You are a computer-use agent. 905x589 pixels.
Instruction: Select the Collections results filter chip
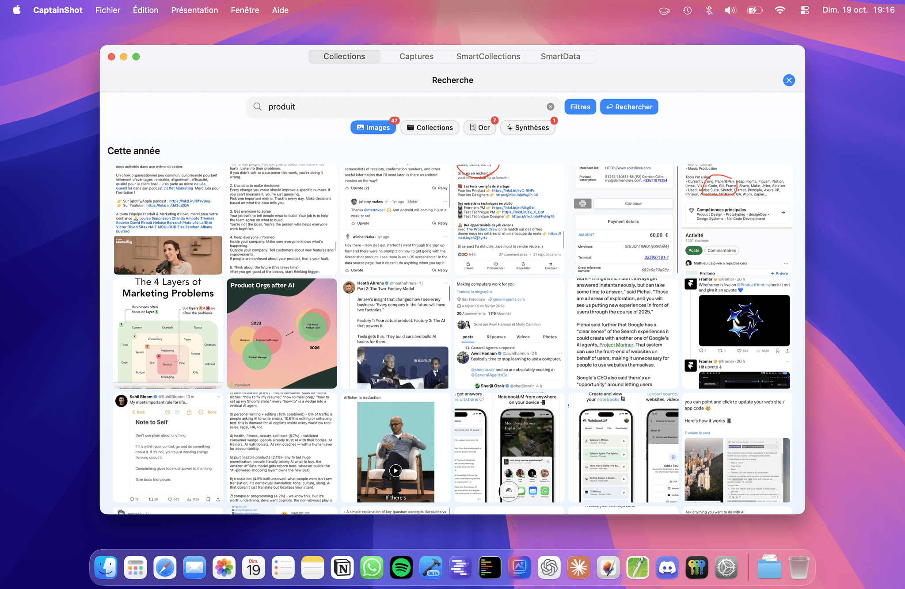tap(430, 127)
